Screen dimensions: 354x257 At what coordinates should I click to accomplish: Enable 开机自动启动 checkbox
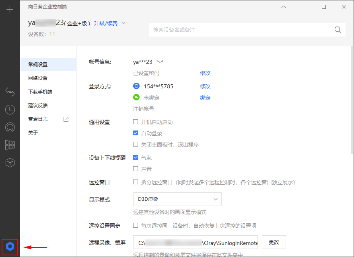click(x=136, y=122)
